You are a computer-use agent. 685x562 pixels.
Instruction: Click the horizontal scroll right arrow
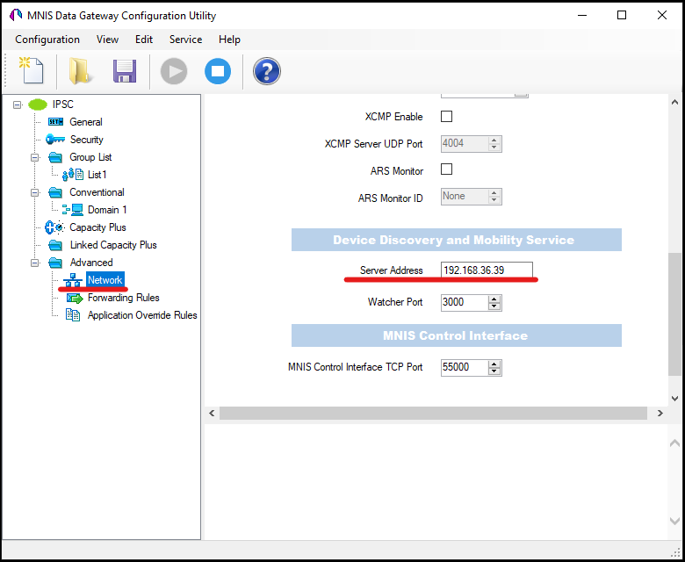tap(660, 413)
